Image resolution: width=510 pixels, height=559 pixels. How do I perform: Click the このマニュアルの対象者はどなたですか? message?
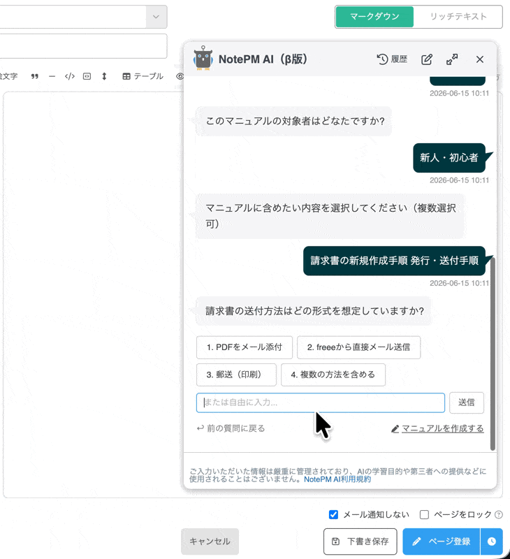[x=294, y=121]
